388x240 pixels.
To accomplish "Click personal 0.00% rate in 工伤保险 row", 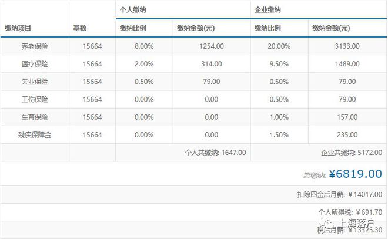I will click(144, 99).
